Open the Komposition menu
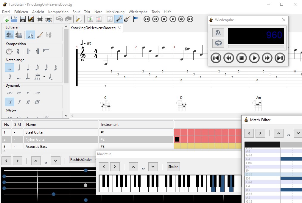Image resolution: width=302 pixels, height=203 pixels. [x=58, y=12]
